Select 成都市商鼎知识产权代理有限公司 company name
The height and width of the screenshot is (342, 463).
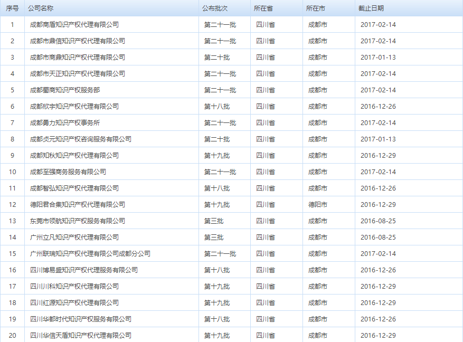click(78, 58)
